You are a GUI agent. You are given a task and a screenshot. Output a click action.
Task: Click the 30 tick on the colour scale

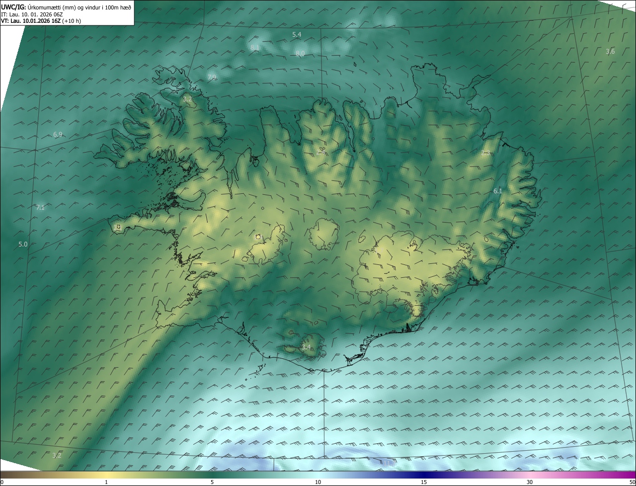point(530,483)
